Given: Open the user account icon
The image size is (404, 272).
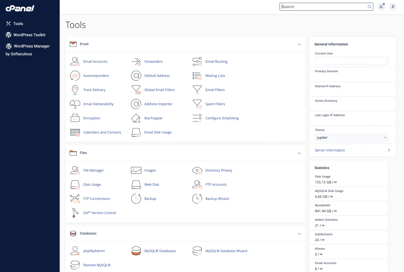Looking at the screenshot, I should [x=393, y=7].
